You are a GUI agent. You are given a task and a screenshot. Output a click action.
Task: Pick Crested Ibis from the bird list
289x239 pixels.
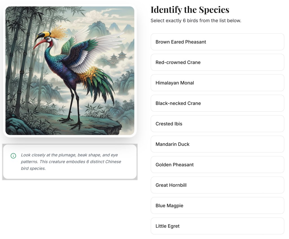click(x=217, y=124)
